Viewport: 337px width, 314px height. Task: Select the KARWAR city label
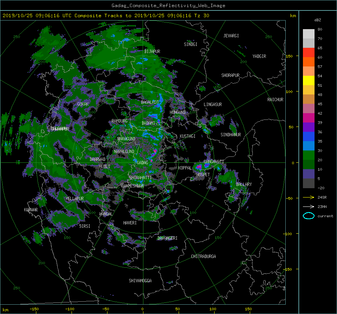pyautogui.click(x=31, y=210)
